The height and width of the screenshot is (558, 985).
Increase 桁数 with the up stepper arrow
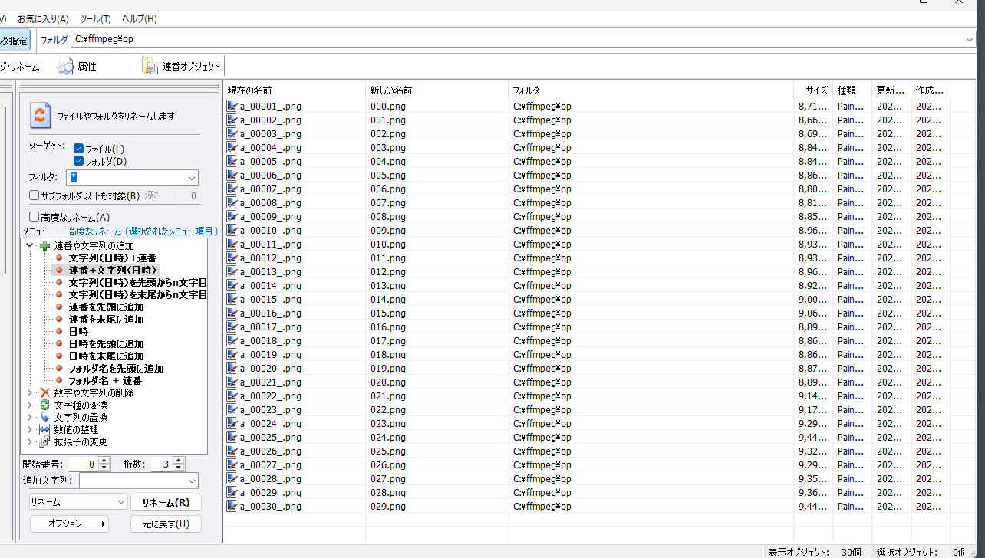[x=179, y=461]
